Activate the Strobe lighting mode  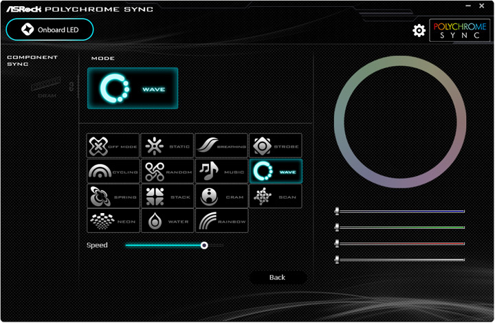[x=276, y=146]
